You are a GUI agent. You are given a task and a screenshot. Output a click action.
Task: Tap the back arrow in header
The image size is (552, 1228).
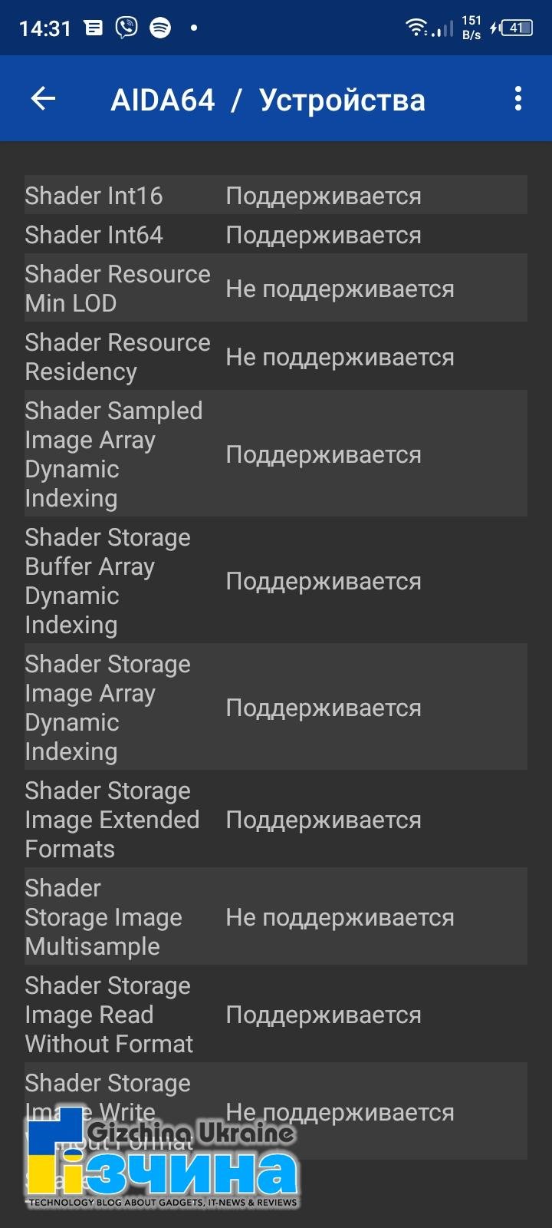[43, 98]
